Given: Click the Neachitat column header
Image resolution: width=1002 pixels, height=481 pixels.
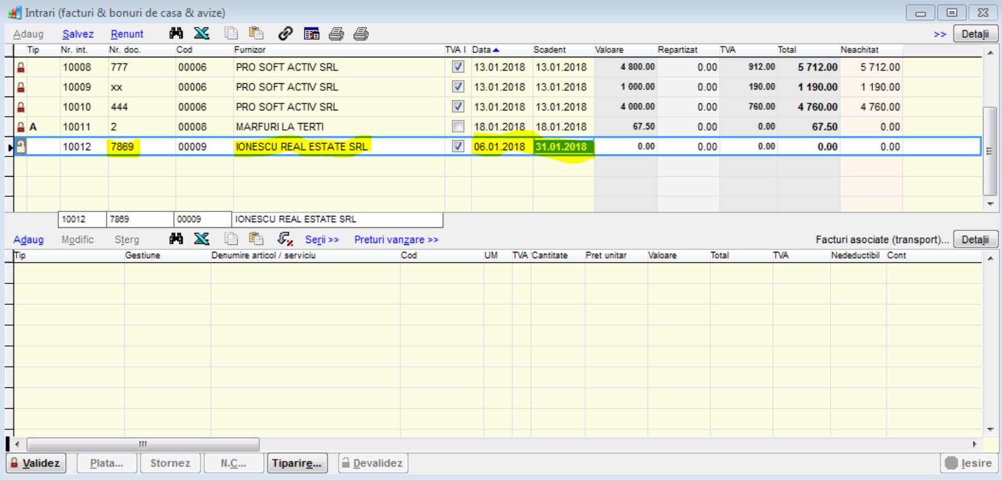Looking at the screenshot, I should [871, 49].
